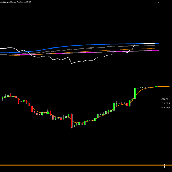The image size is (172, 172).
Task: Click the tallest green candlestick near the right peak
Action: coord(135,93)
